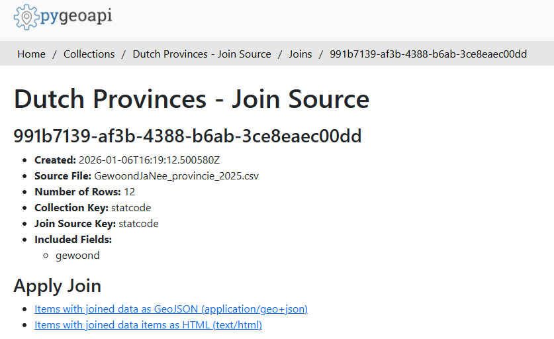Click the pygeoapi gear logo icon
The width and height of the screenshot is (554, 339).
26,17
